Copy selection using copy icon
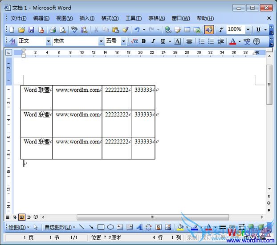 (106, 30)
